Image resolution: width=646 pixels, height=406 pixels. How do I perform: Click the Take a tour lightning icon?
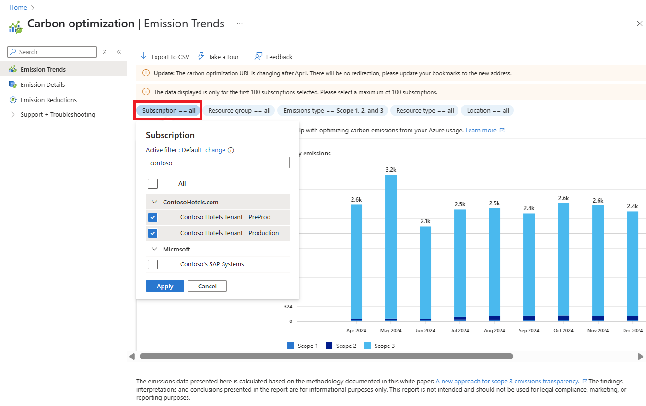tap(201, 57)
